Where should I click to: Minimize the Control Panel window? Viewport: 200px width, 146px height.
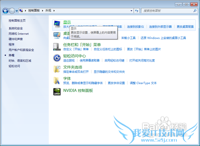tap(179, 4)
